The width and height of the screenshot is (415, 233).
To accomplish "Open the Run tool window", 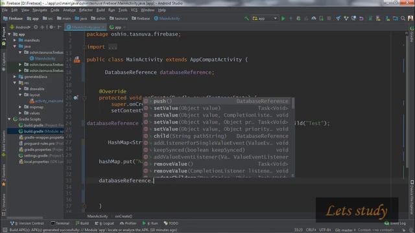I will click(150, 223).
